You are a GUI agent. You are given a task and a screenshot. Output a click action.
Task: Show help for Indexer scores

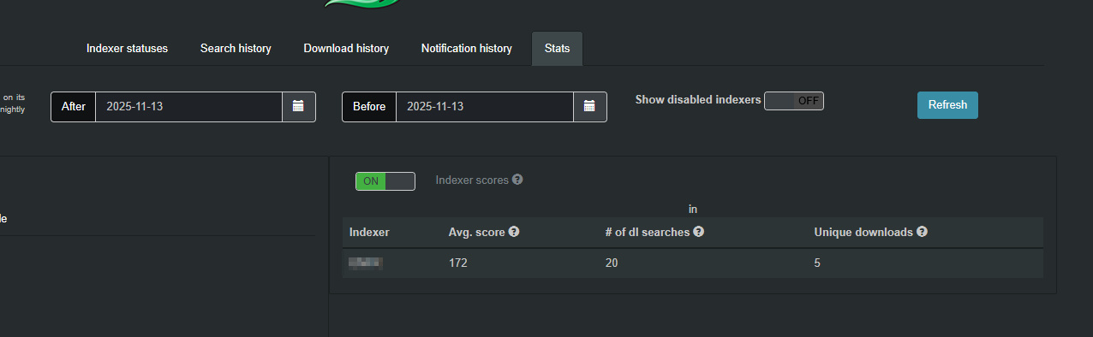point(517,180)
